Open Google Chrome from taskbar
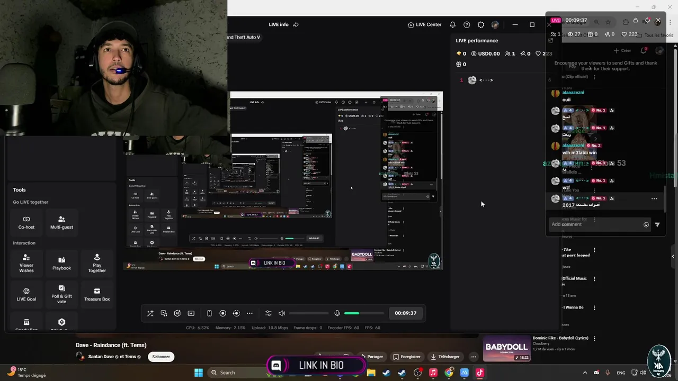678x381 pixels. 449,373
